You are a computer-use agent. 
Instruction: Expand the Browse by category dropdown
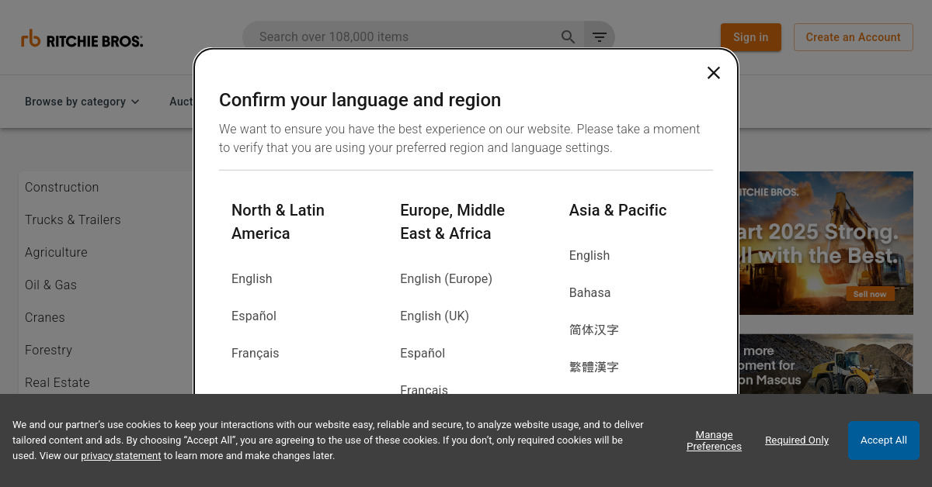(81, 102)
